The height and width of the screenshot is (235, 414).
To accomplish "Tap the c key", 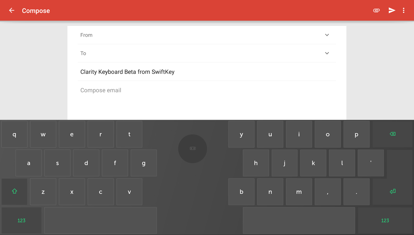I will click(x=101, y=192).
